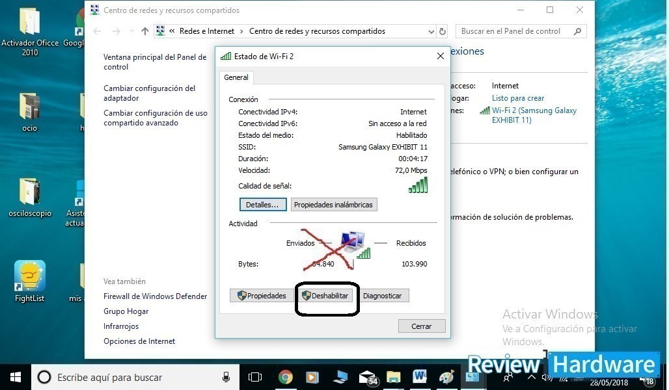Image resolution: width=669 pixels, height=390 pixels.
Task: Click the Redes e Internet breadcrumb
Action: click(206, 31)
